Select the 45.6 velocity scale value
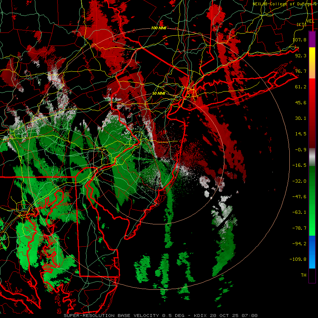 tap(301, 102)
